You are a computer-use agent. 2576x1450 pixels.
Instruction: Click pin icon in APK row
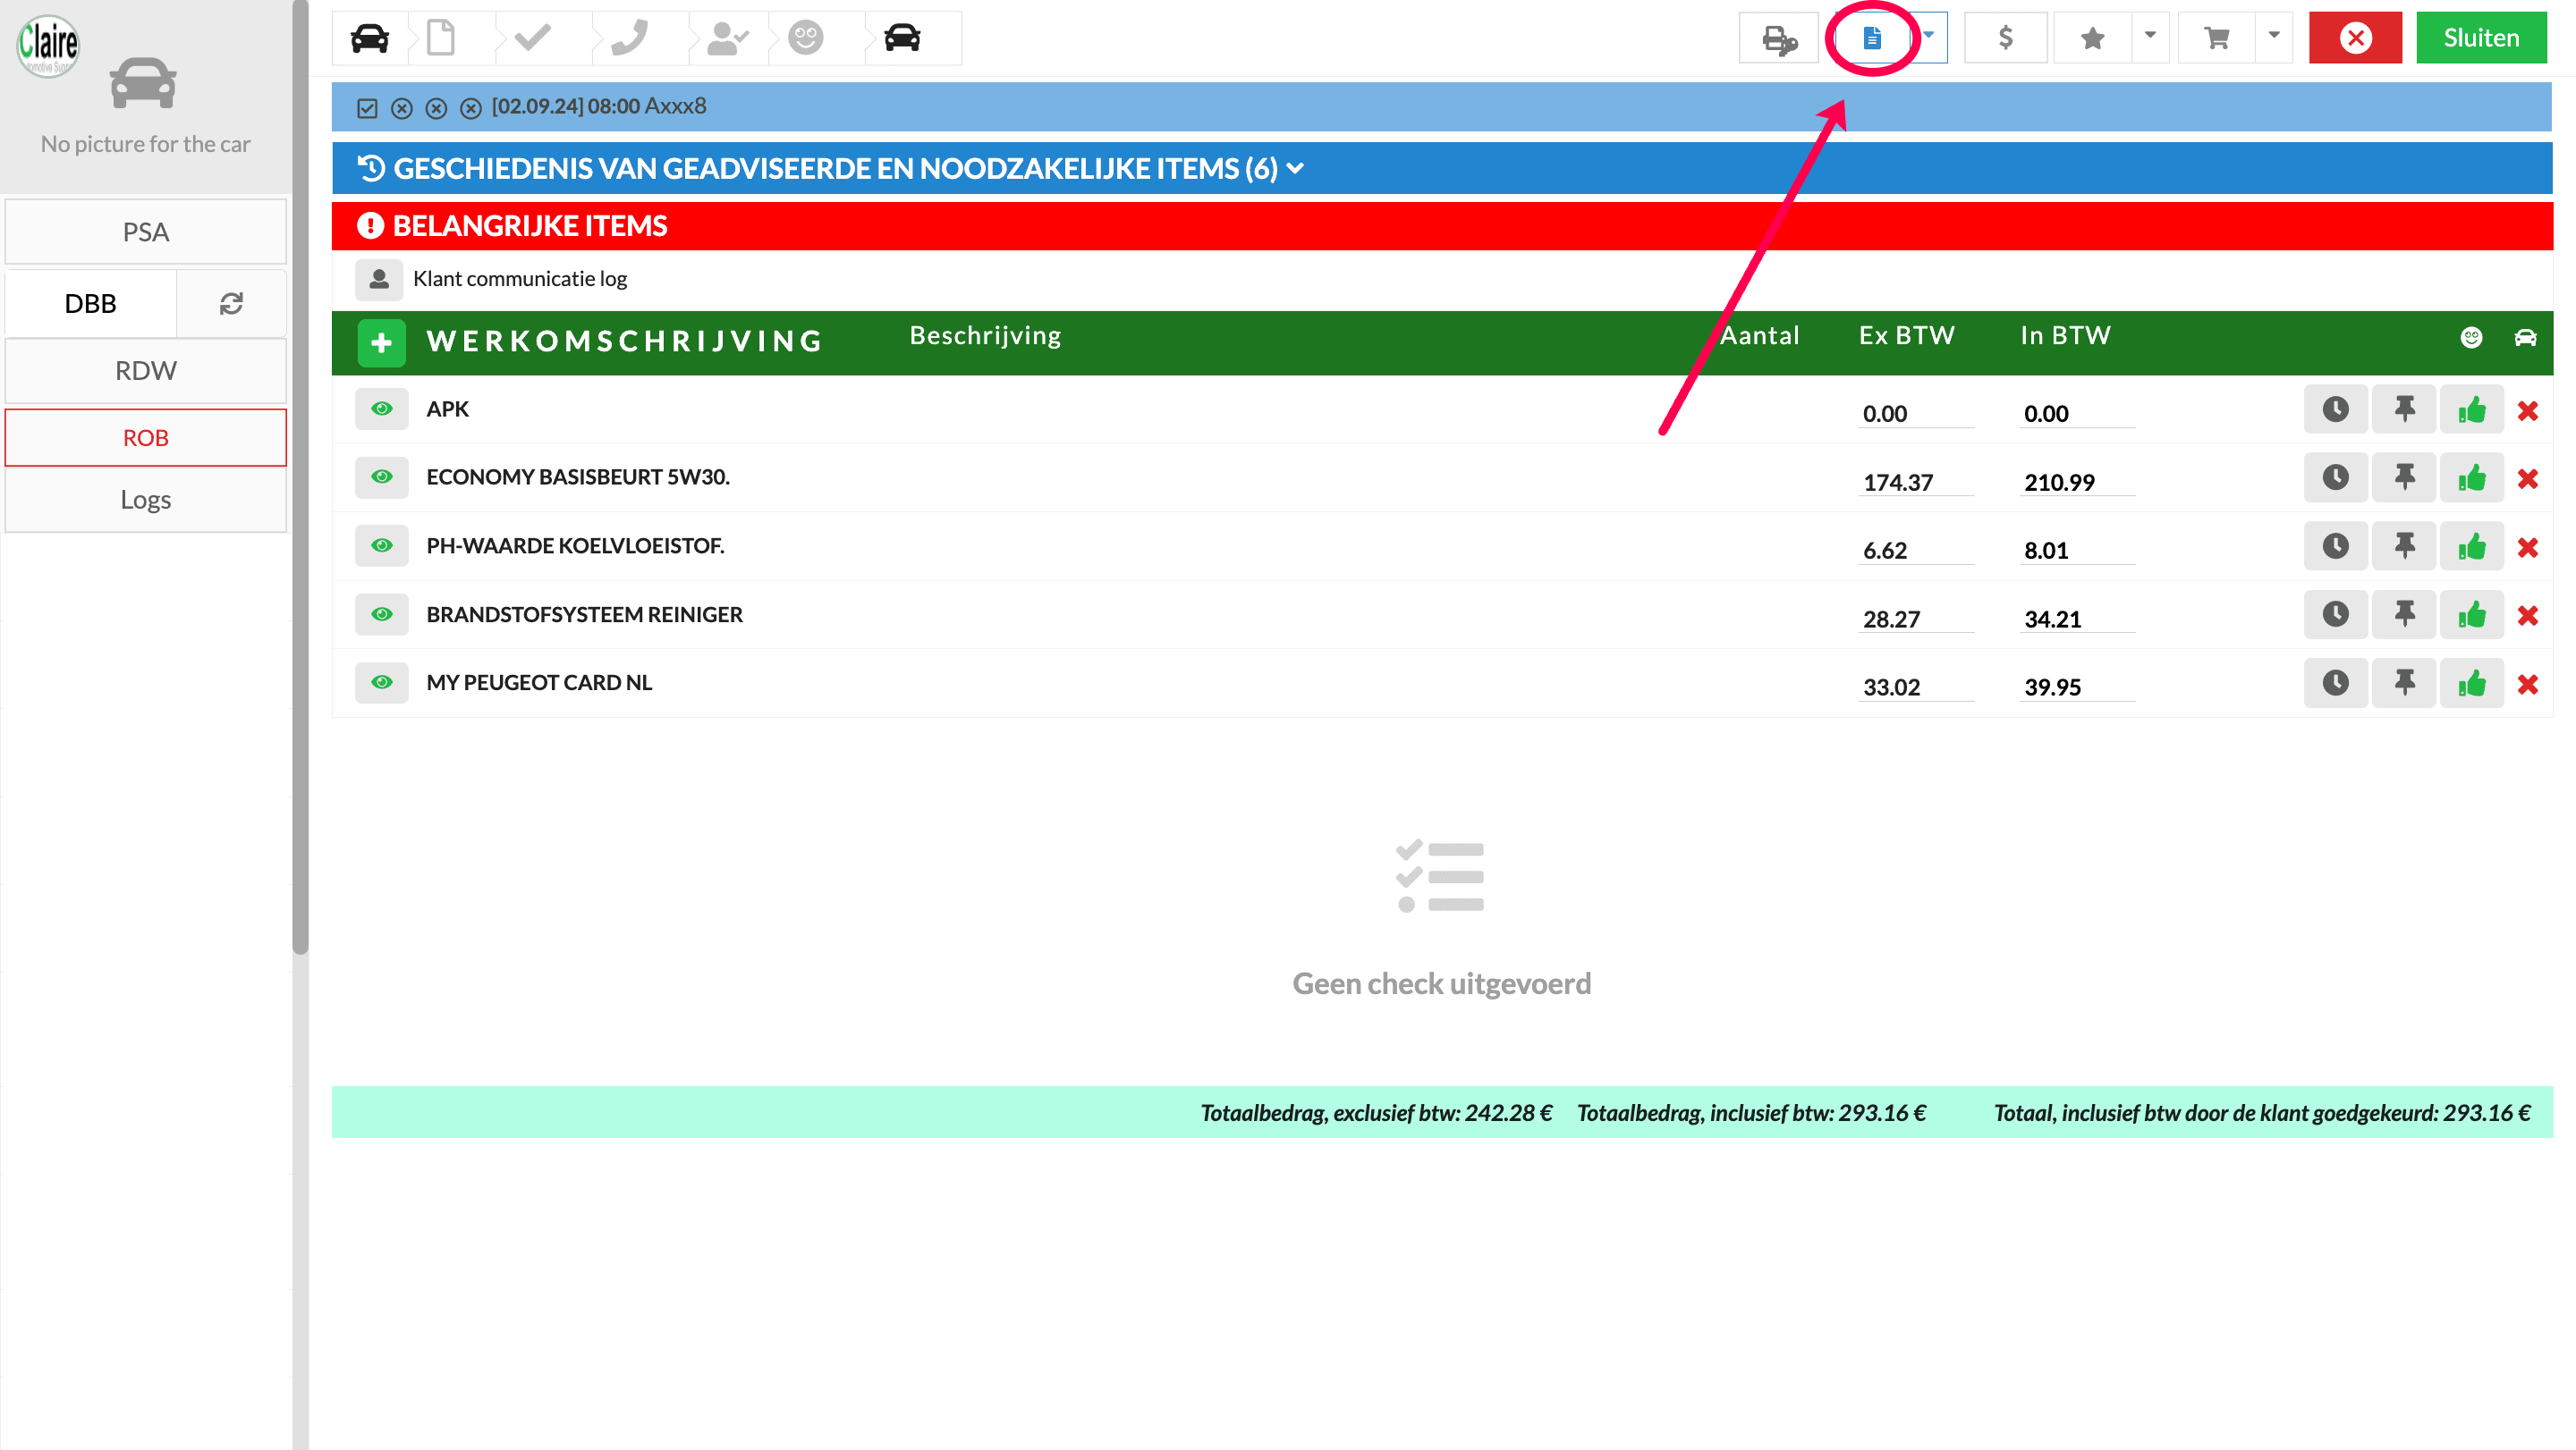point(2404,409)
